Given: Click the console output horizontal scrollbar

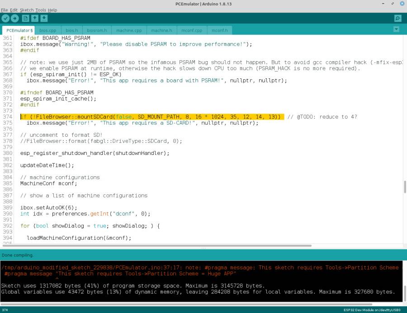Looking at the screenshot, I should coord(186,304).
